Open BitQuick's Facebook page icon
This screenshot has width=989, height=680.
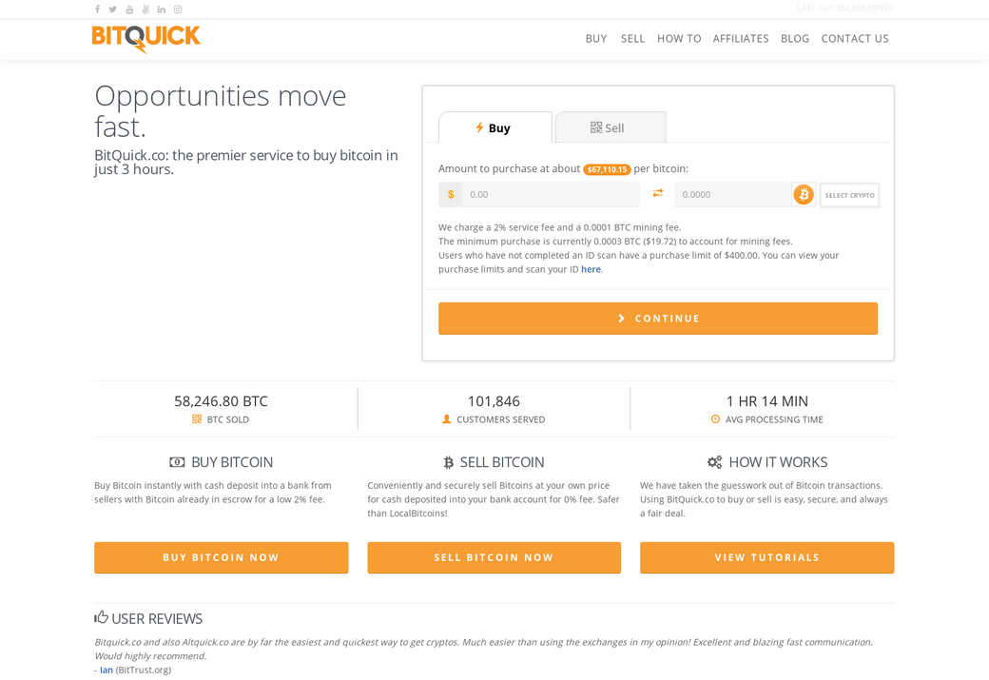(97, 9)
